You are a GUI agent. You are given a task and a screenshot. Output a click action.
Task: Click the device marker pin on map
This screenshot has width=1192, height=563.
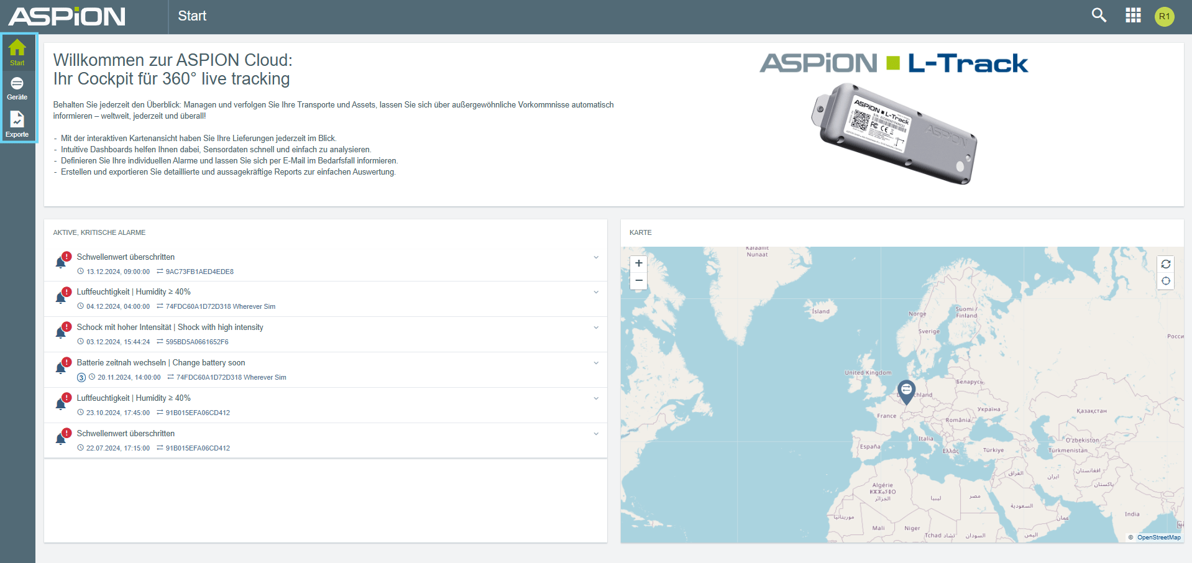[x=907, y=392]
